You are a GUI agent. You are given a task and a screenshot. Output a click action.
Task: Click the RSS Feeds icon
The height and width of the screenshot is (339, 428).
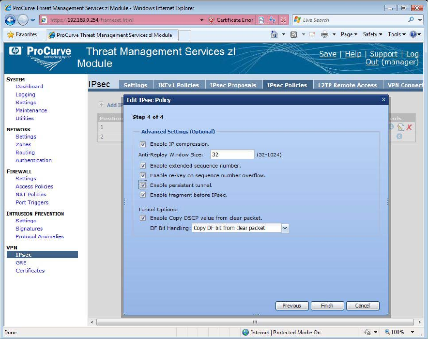point(294,34)
